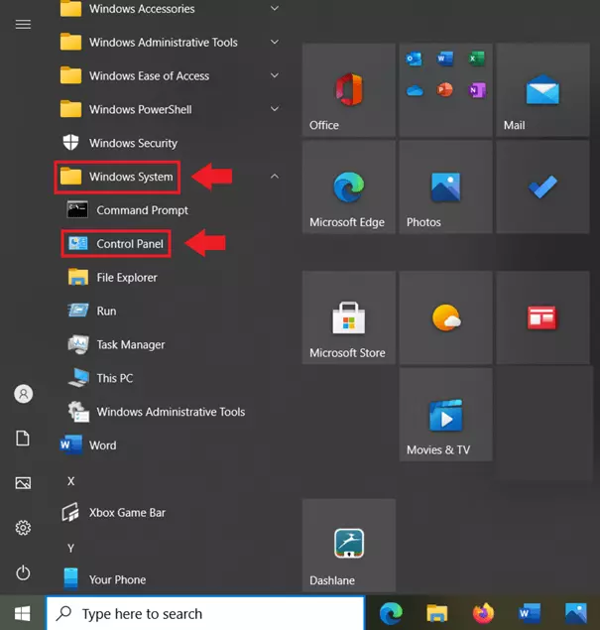
Task: Open PowerPoint from the Office apps tile
Action: tap(445, 89)
